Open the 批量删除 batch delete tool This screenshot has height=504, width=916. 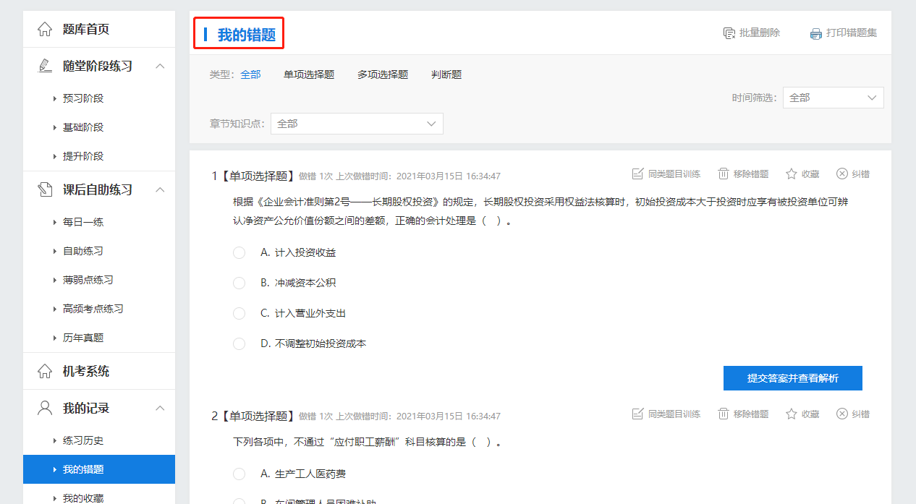752,33
